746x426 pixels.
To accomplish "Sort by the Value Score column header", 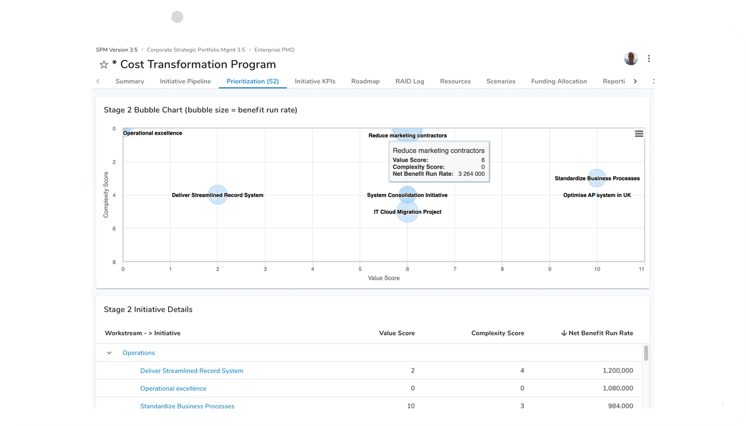I will tap(397, 333).
